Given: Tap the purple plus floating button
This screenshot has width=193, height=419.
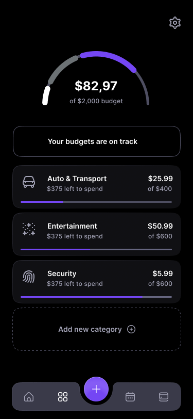Looking at the screenshot, I should [96, 389].
